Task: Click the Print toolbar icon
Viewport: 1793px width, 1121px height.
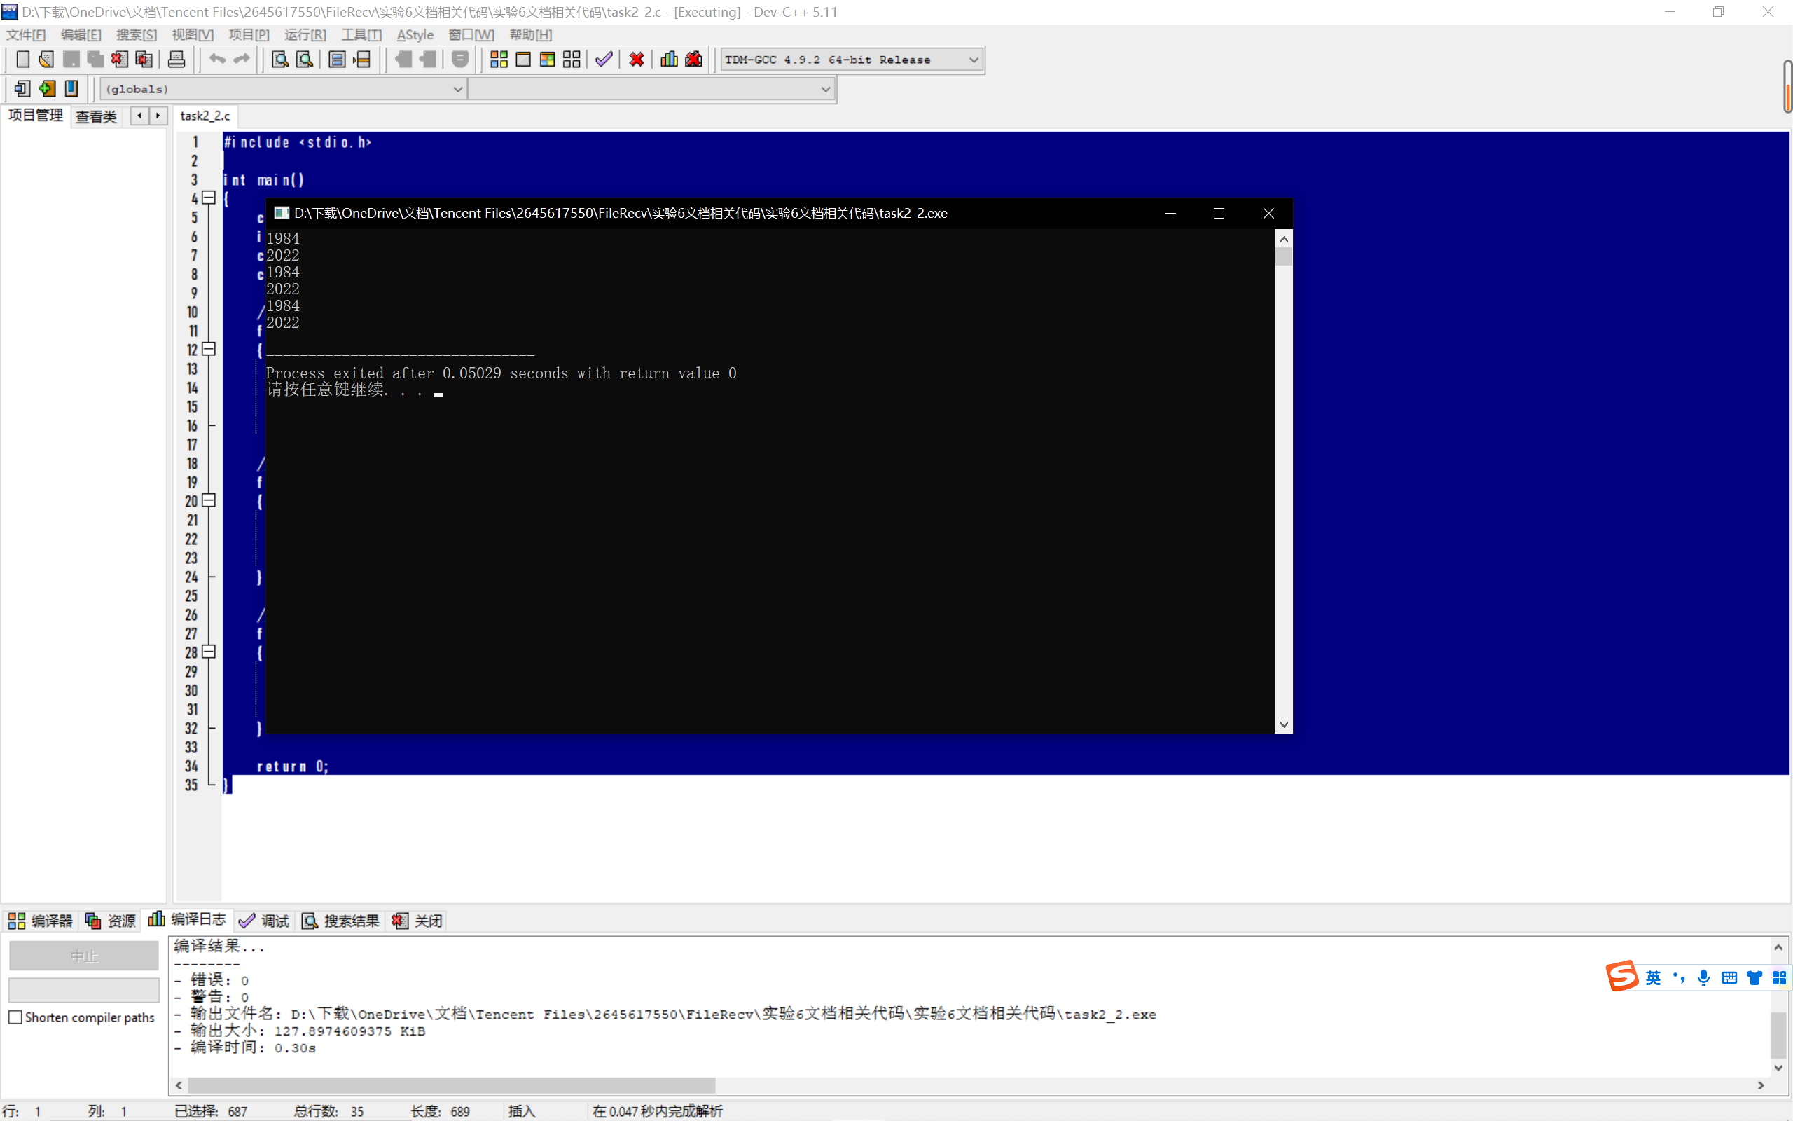Action: [176, 60]
